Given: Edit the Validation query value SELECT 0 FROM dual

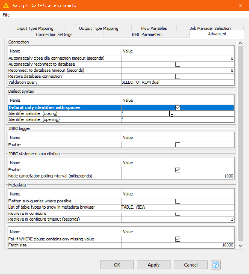Looking at the screenshot, I should pyautogui.click(x=177, y=82).
